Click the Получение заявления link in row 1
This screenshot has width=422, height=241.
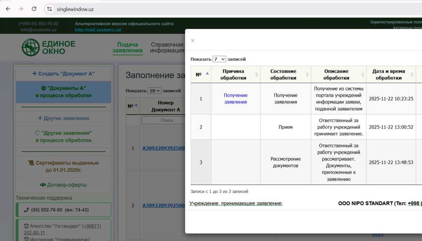point(235,99)
